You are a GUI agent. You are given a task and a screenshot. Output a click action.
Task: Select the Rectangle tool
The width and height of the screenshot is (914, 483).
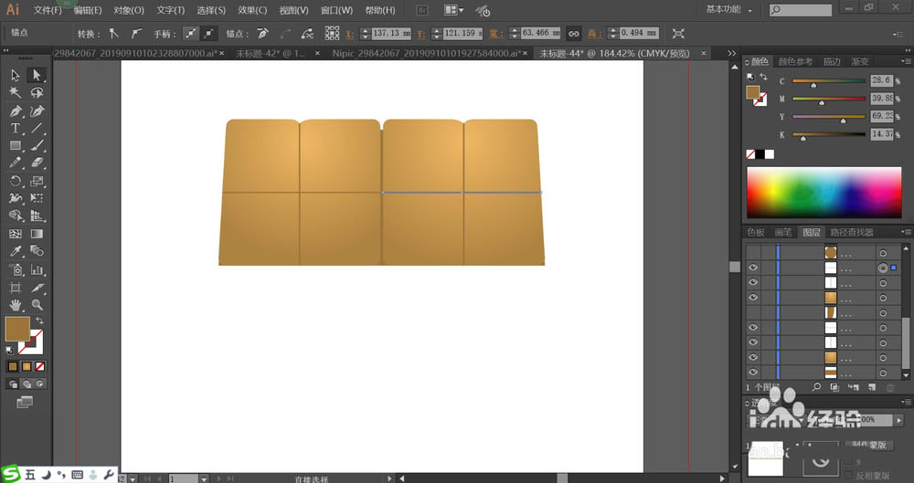[16, 146]
